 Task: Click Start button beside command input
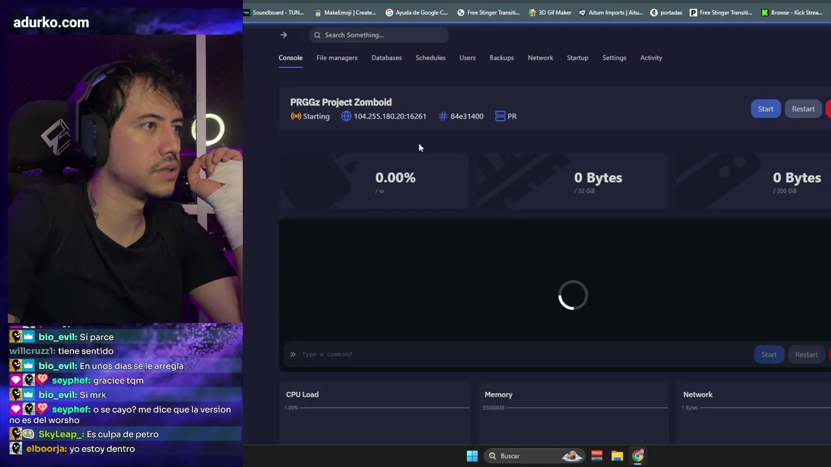769,354
